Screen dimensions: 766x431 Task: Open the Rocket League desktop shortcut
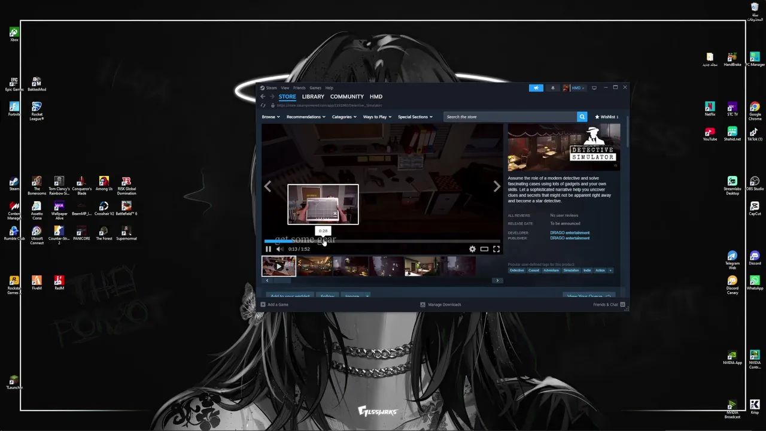[37, 111]
